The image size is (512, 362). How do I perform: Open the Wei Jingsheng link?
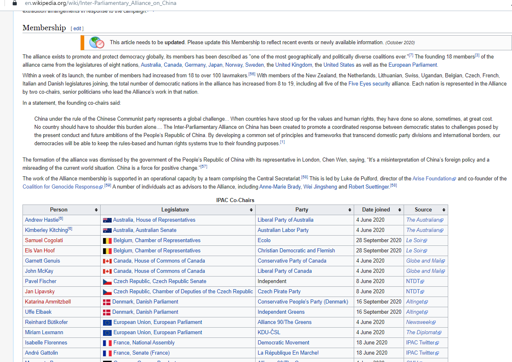point(320,187)
